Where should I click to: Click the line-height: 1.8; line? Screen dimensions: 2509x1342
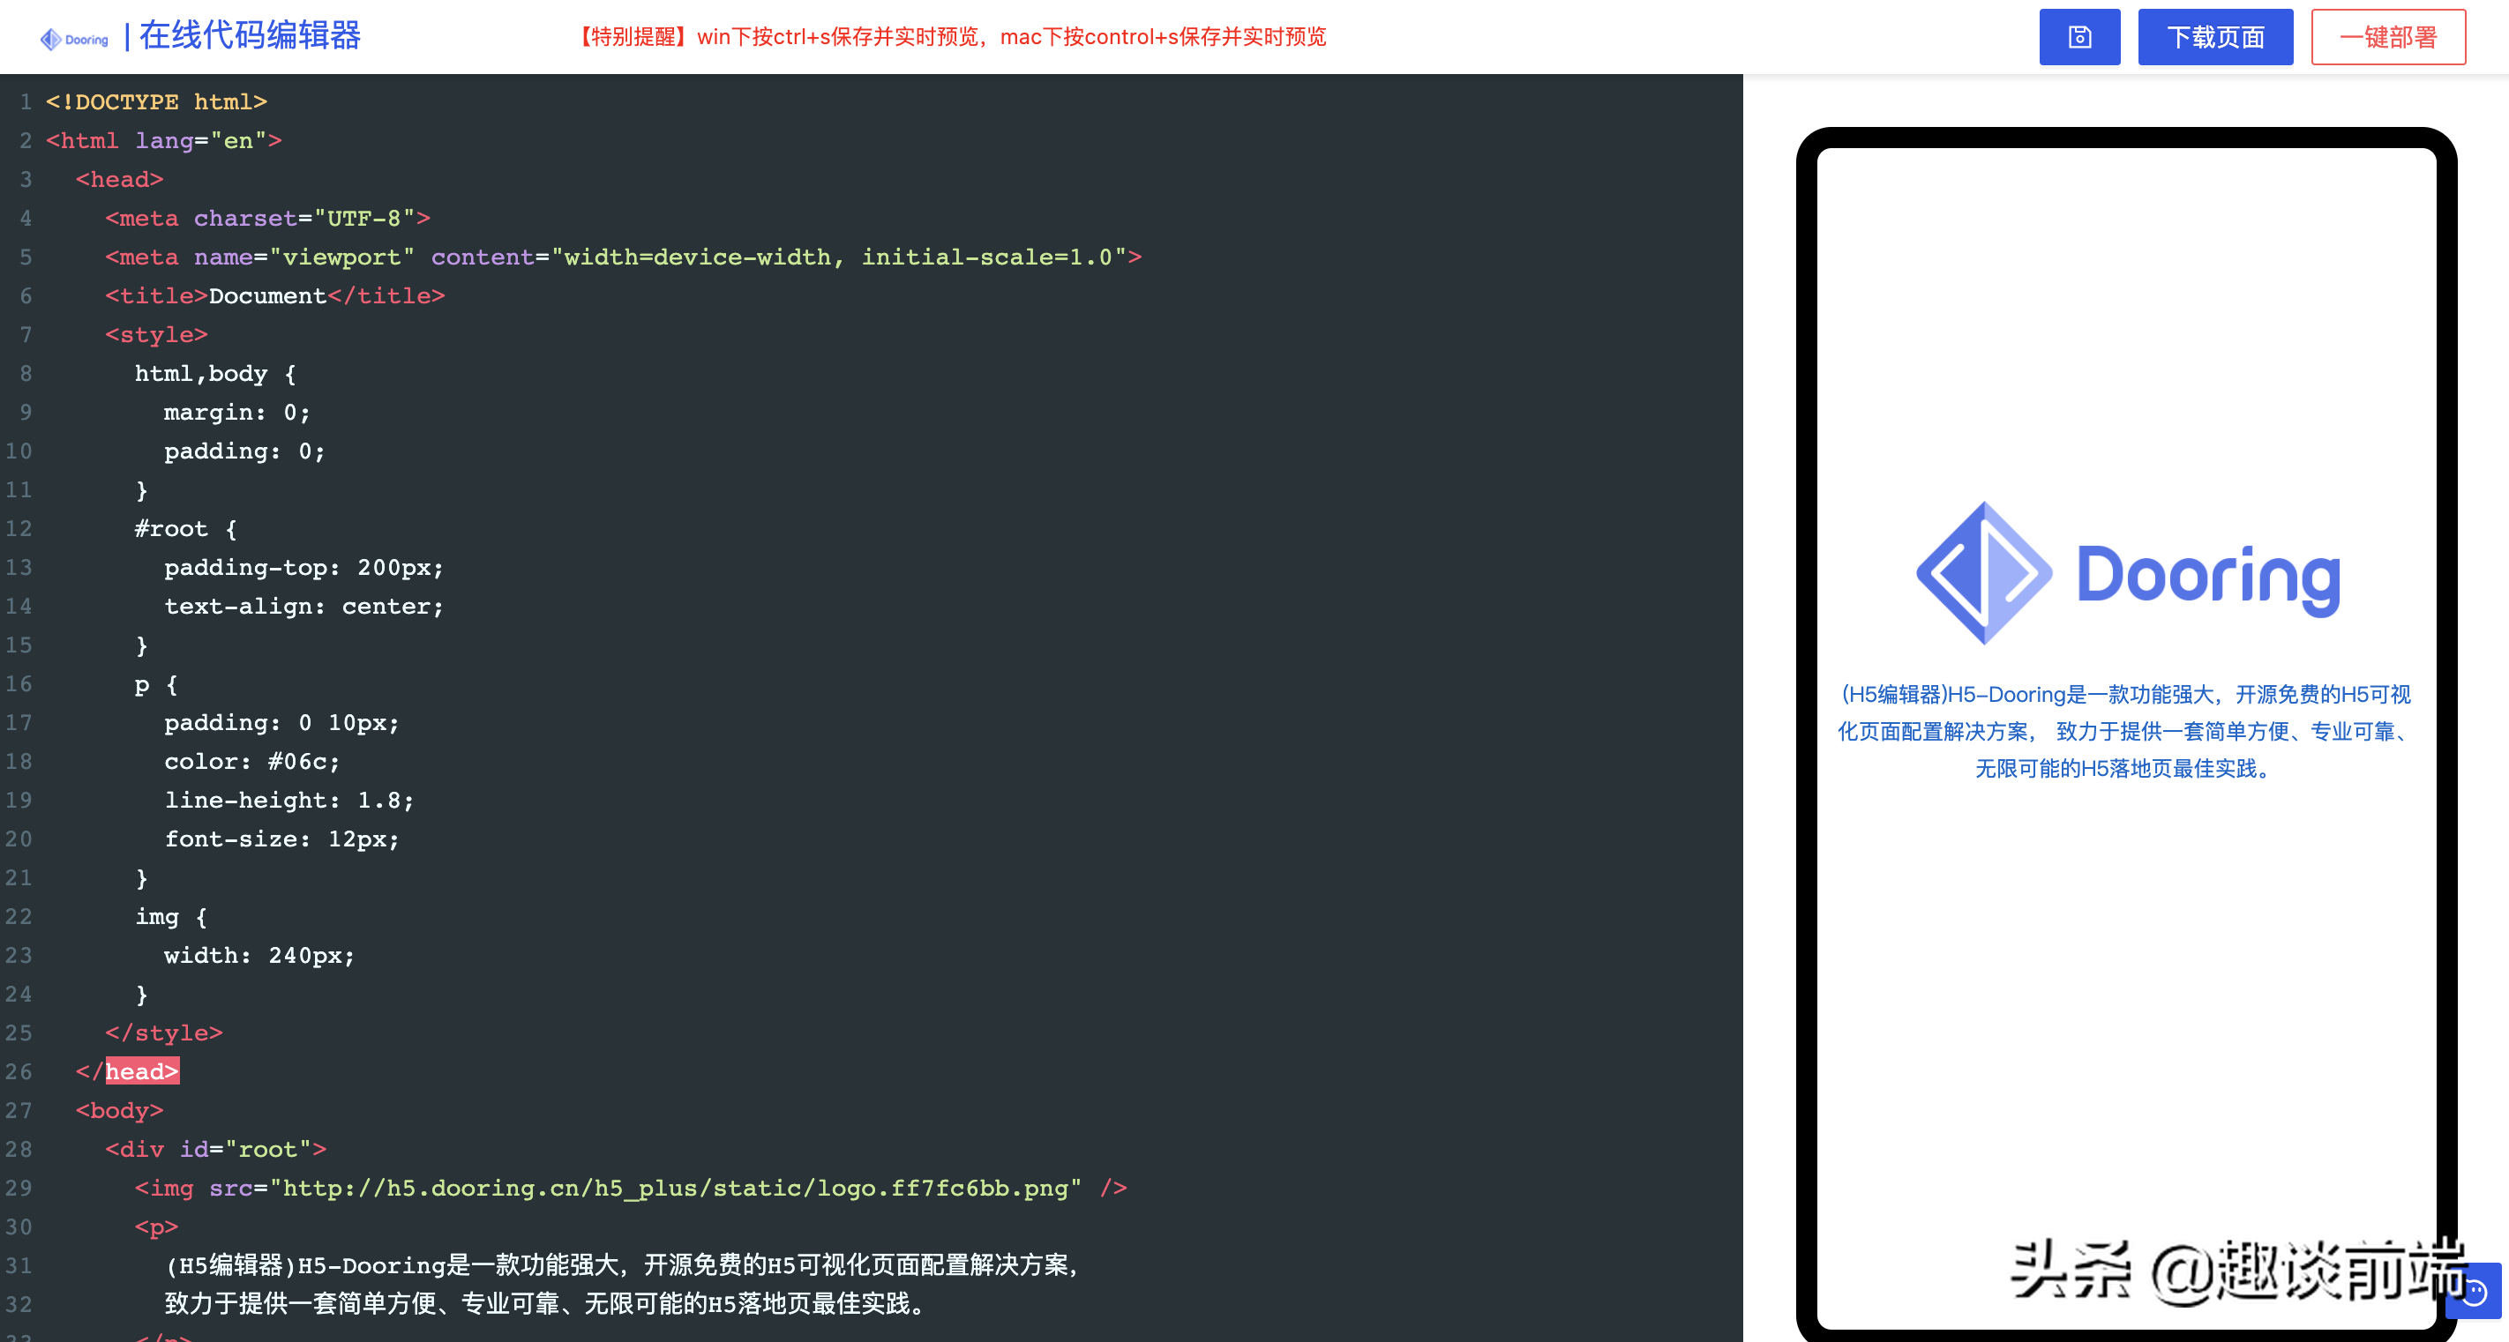tap(289, 800)
